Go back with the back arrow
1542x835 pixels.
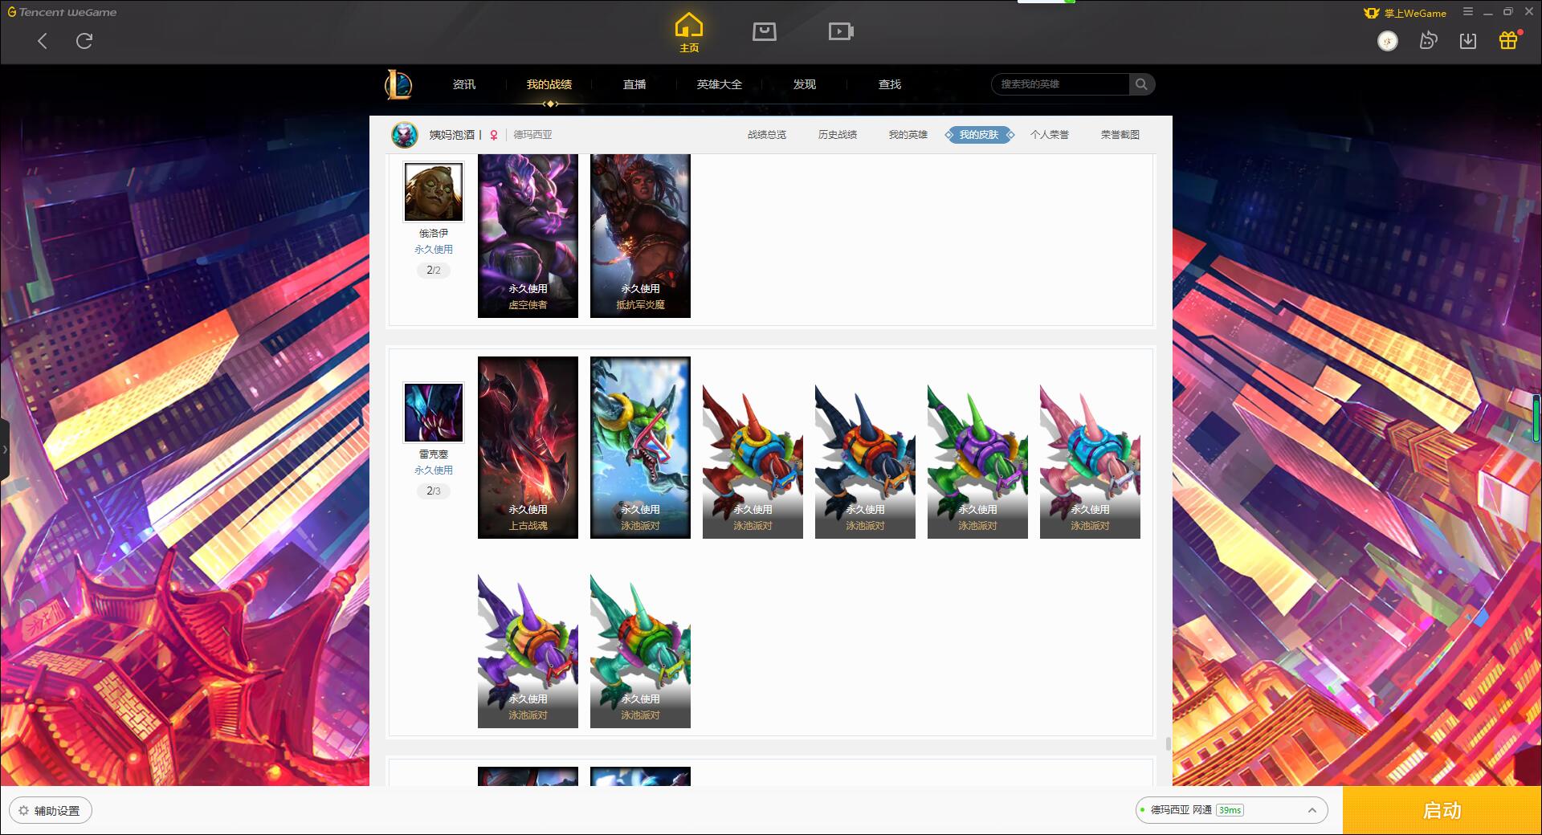pyautogui.click(x=43, y=41)
